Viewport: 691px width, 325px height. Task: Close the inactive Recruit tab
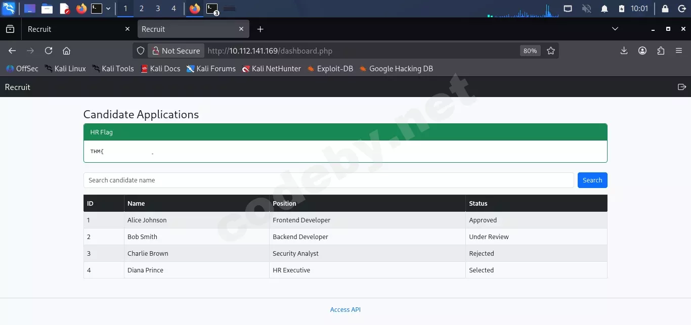[x=127, y=29]
